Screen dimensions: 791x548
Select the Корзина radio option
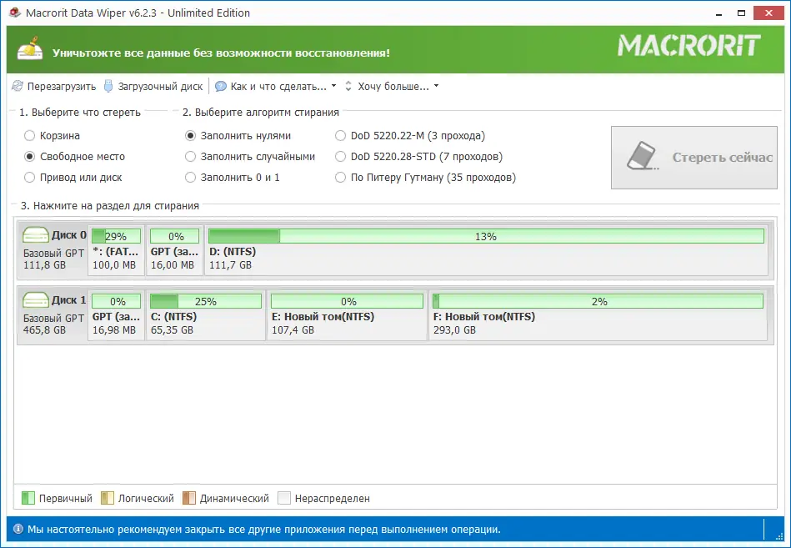point(30,134)
